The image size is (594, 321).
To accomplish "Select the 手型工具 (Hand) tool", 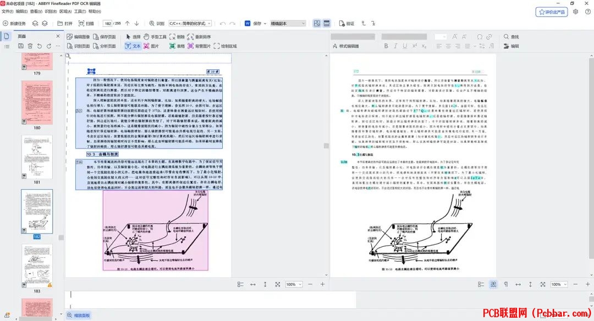I will pos(155,37).
